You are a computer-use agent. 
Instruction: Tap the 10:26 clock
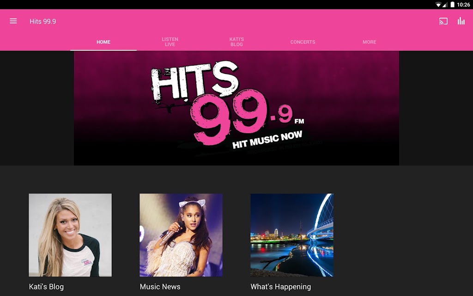(x=463, y=5)
